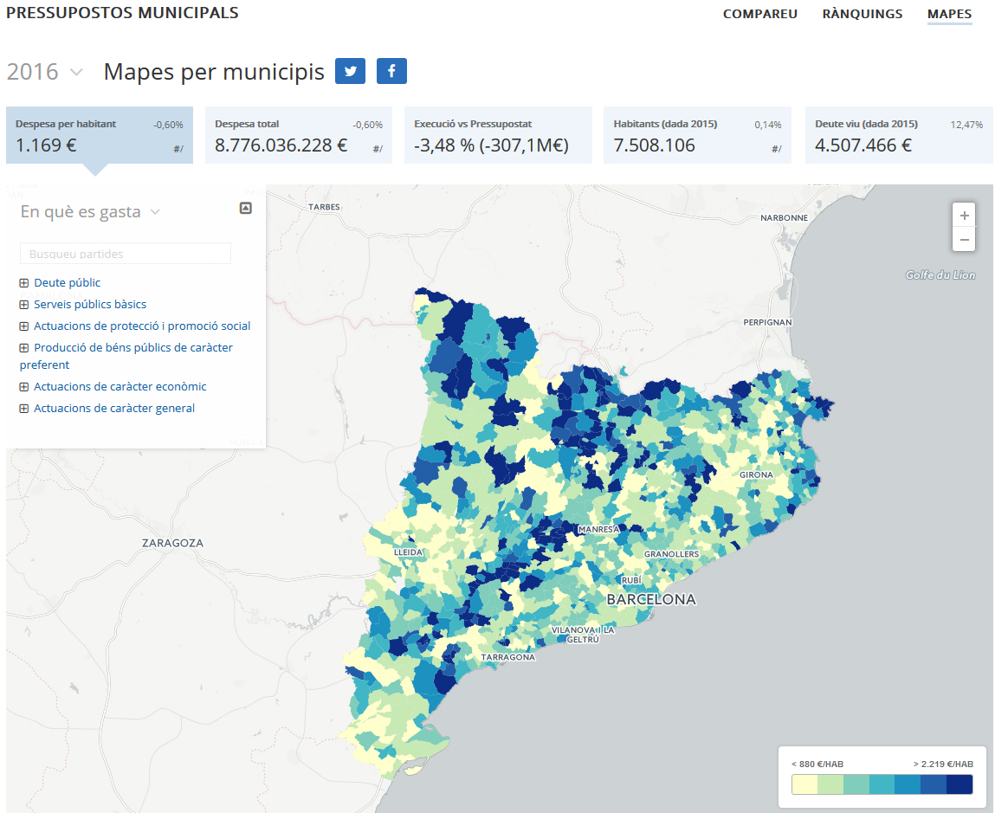Open the 'En què es gasta' dropdown
Image resolution: width=995 pixels, height=813 pixels.
90,212
